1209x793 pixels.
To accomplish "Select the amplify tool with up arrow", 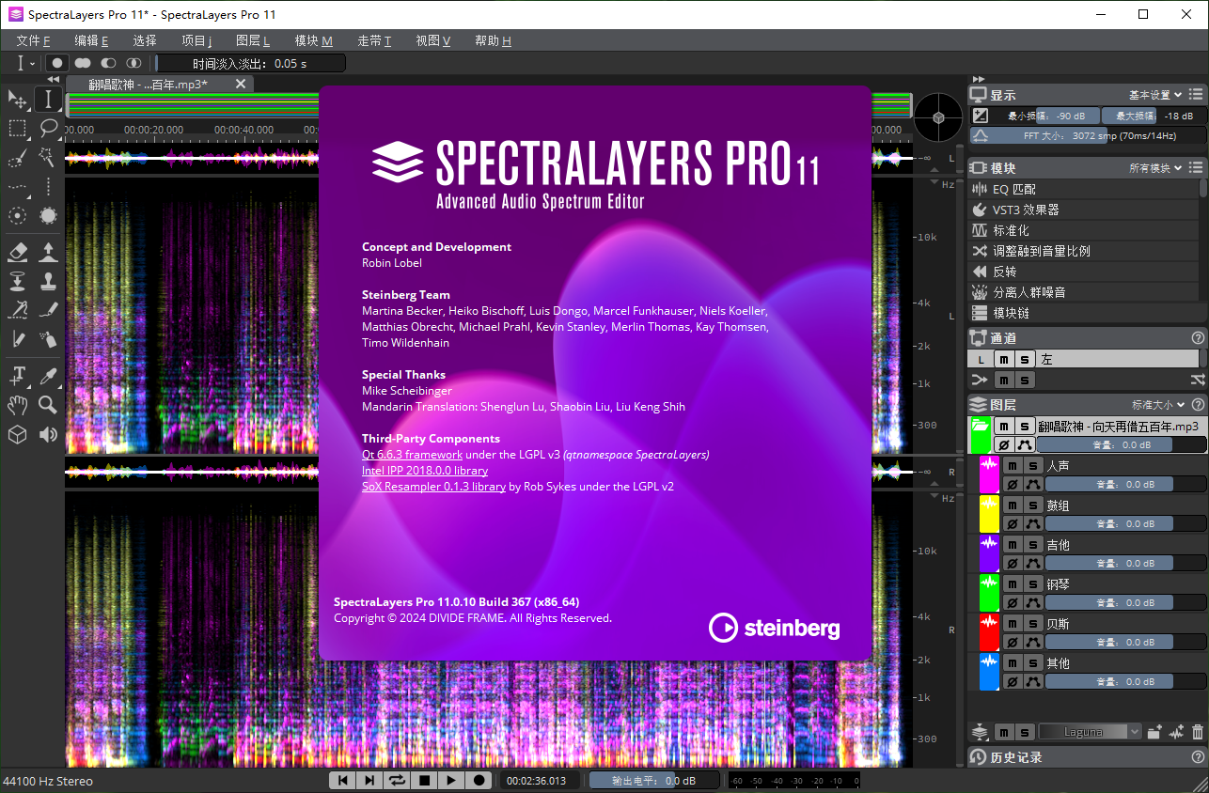I will (x=48, y=251).
